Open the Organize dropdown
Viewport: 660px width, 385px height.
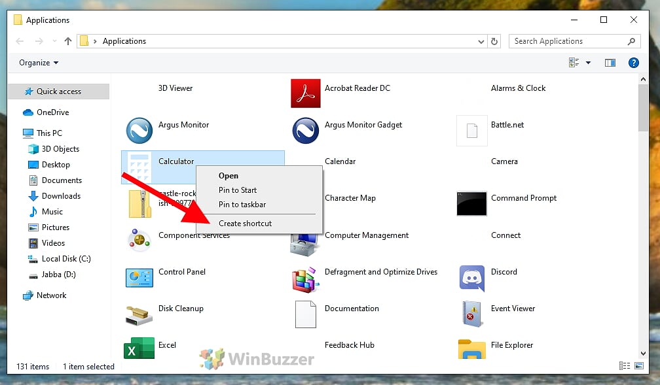(37, 63)
